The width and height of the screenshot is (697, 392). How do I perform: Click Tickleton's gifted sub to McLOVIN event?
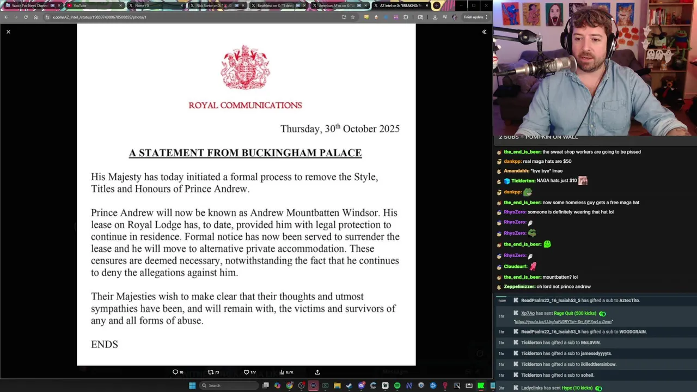click(x=560, y=342)
